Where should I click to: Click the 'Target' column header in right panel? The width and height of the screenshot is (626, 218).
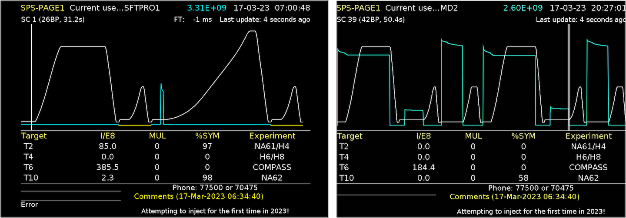coord(350,136)
